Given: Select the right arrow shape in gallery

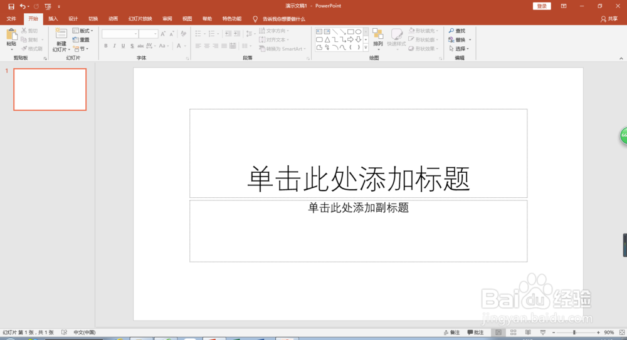Looking at the screenshot, I should [x=350, y=39].
